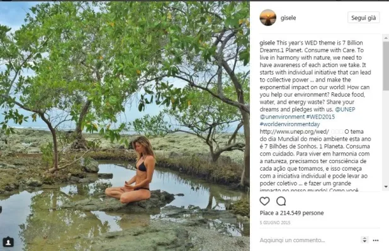Click the 'gisele' username in header
389x251 pixels.
coord(290,18)
